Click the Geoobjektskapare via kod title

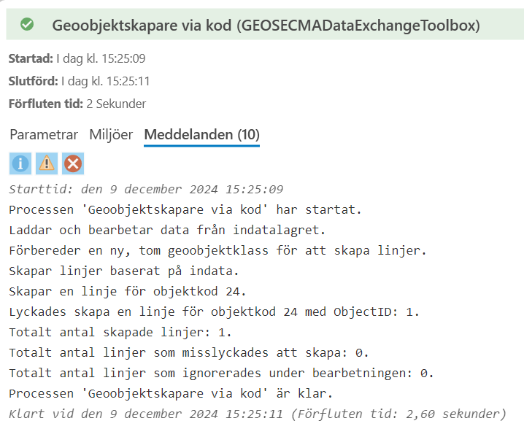(x=266, y=25)
